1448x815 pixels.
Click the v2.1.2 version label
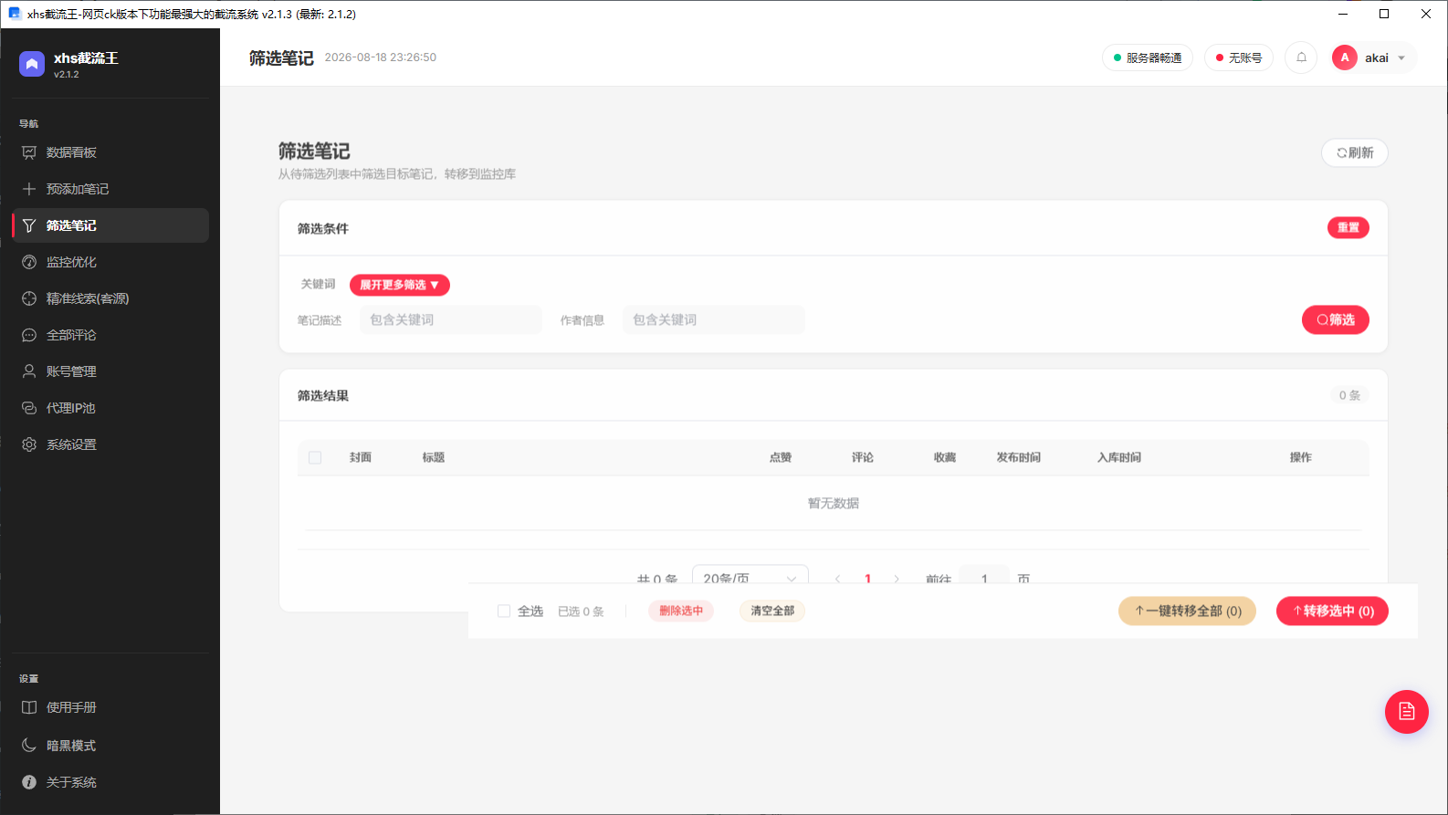tap(67, 75)
